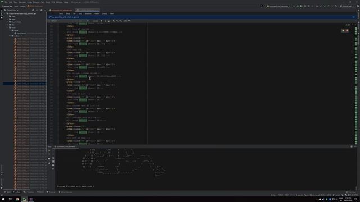Viewport: 360px width, 202px height.
Task: Collapse the project root folder node
Action: (x=5, y=13)
